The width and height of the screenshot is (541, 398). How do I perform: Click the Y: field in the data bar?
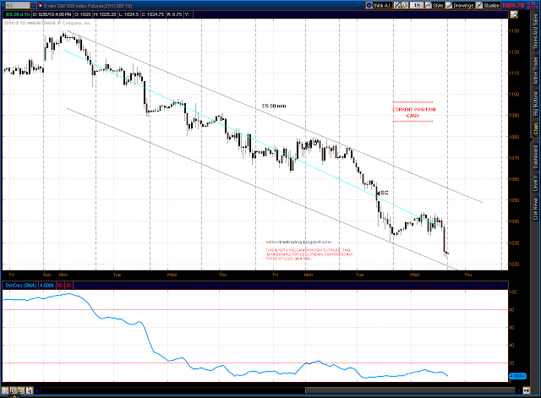187,14
